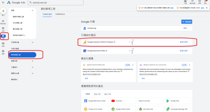
Task: Select the Tools wrench icon
Action: coord(3,36)
